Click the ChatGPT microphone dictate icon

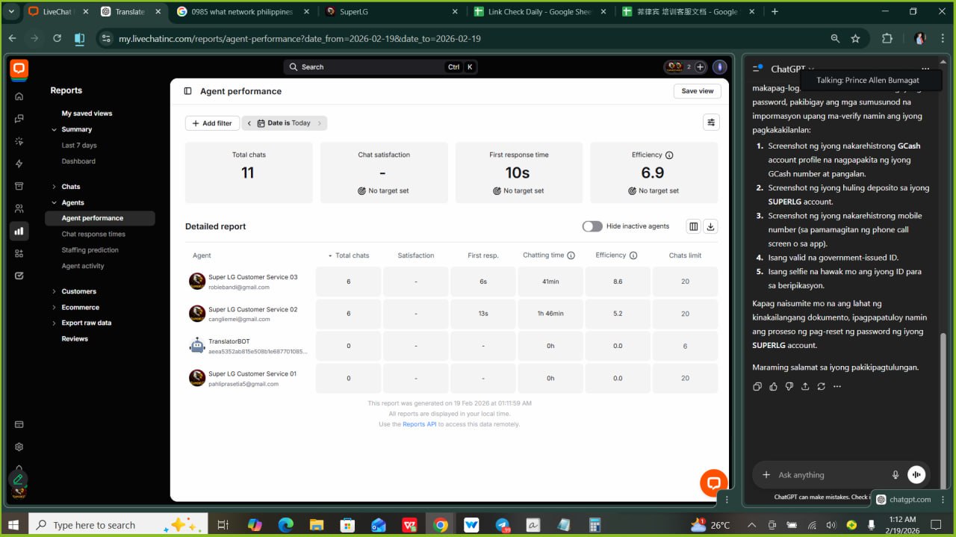coord(896,475)
